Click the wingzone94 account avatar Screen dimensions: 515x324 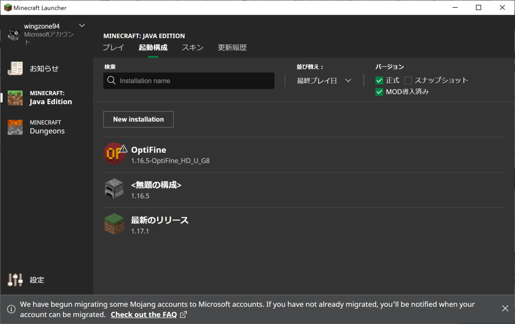click(x=14, y=34)
